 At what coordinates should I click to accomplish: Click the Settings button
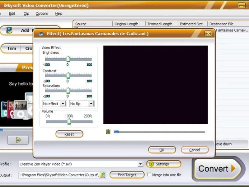tap(164, 164)
